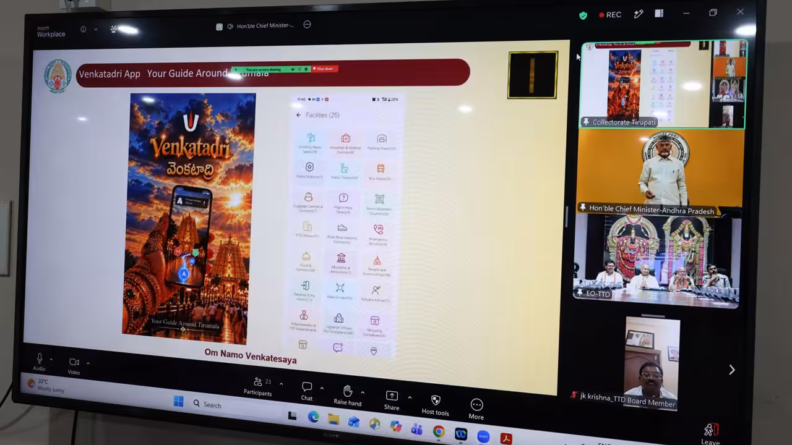This screenshot has width=792, height=445.
Task: Open File Explorer from the taskbar
Action: point(334,420)
